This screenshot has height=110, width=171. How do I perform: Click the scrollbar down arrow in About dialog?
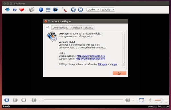tap(124, 67)
